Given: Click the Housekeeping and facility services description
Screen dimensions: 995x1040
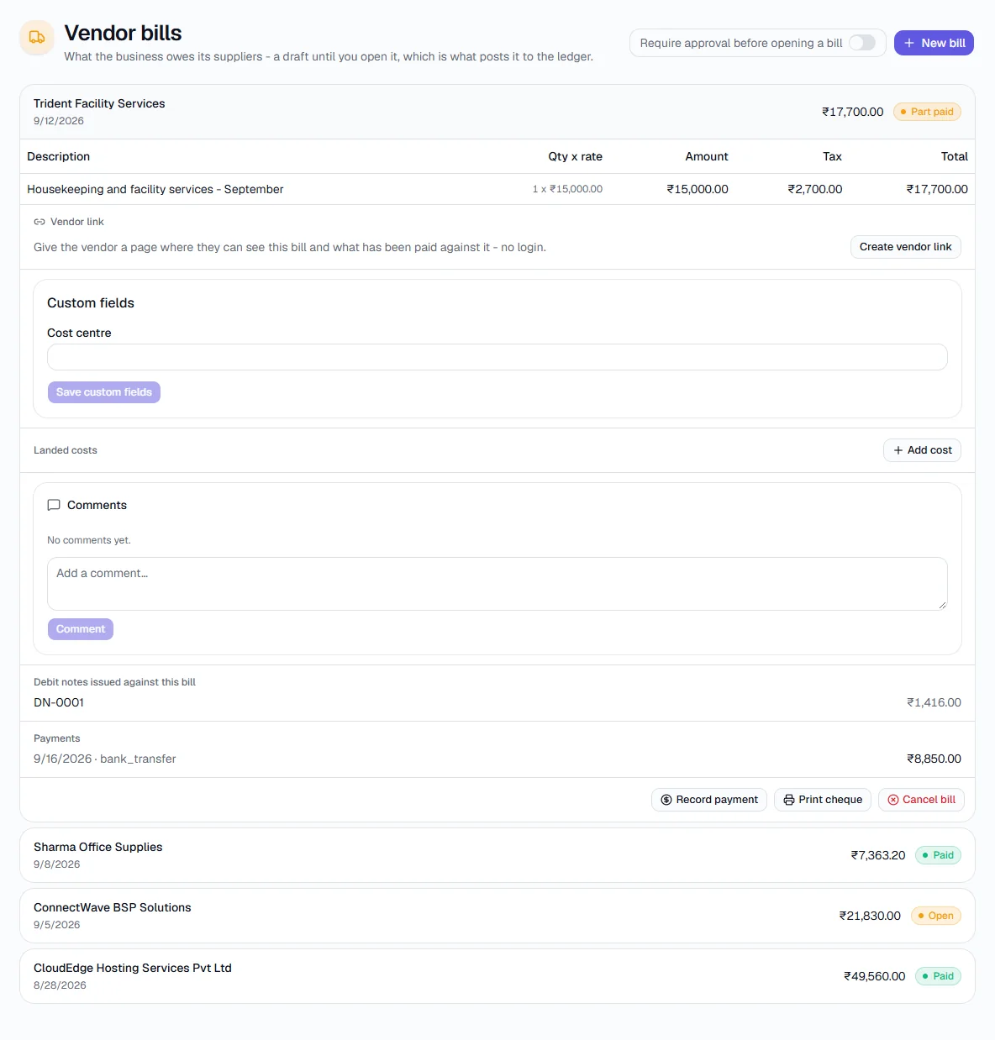Looking at the screenshot, I should pyautogui.click(x=155, y=189).
